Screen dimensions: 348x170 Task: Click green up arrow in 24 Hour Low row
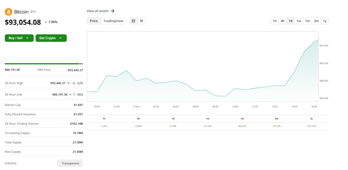pos(70,95)
